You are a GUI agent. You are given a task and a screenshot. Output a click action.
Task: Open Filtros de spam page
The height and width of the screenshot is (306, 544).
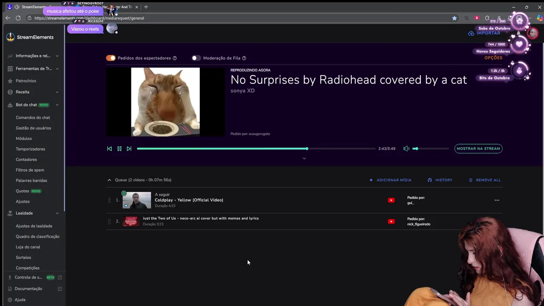[x=30, y=170]
